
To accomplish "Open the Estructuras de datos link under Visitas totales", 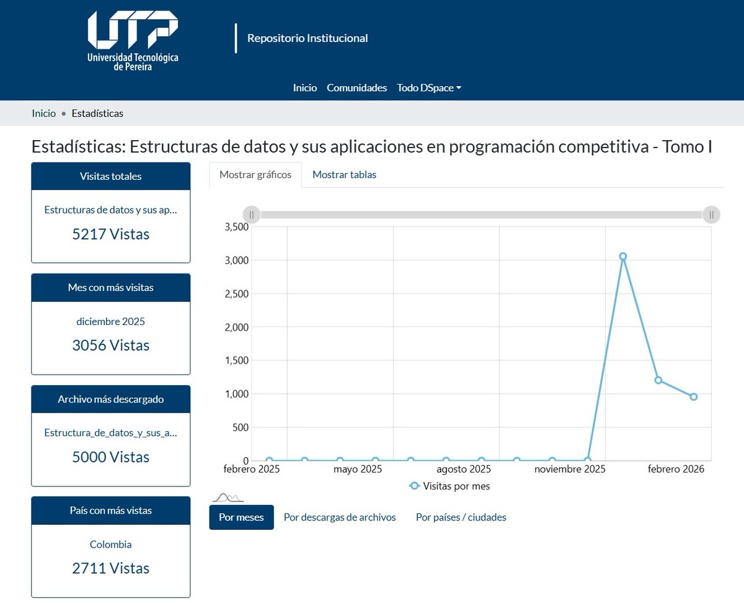I will pos(110,210).
